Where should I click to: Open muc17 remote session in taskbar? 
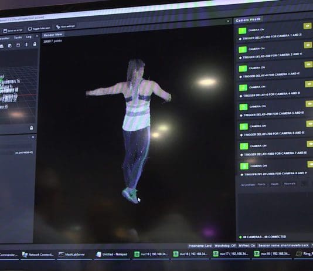[230, 253]
